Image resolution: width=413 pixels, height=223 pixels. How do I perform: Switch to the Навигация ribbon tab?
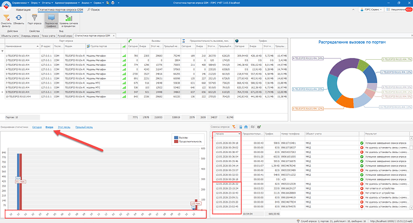[23, 10]
